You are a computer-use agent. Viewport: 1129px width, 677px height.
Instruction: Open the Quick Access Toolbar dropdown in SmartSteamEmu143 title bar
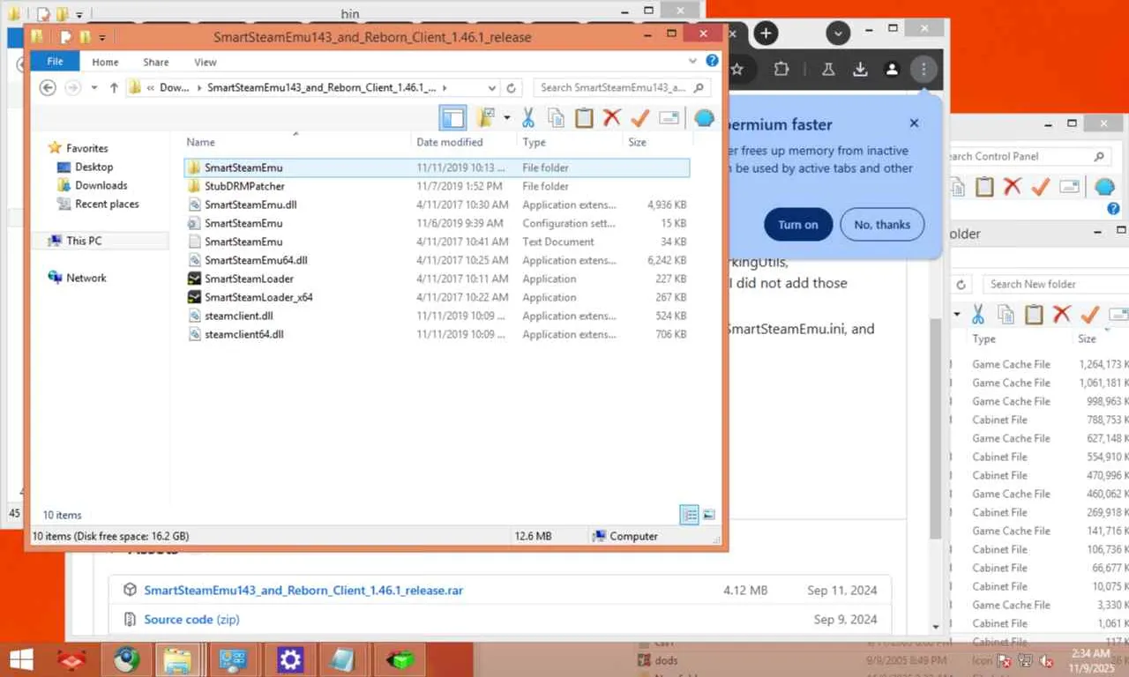pos(102,38)
